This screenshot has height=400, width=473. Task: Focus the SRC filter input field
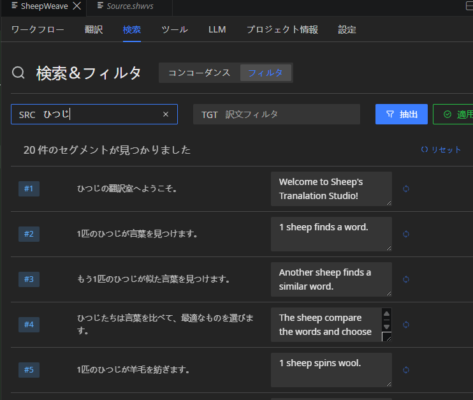[94, 114]
